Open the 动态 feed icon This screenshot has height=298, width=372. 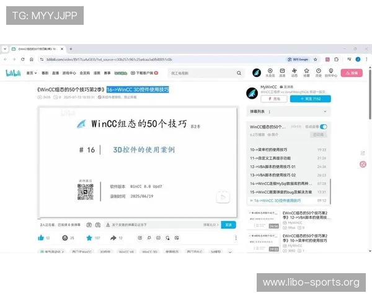click(x=294, y=73)
